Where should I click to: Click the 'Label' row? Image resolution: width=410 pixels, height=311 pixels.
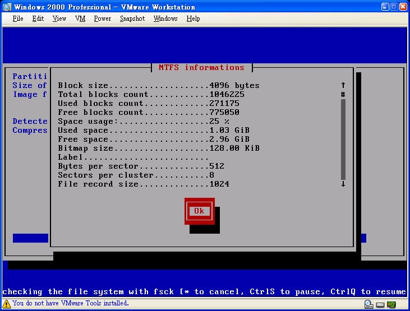(133, 157)
